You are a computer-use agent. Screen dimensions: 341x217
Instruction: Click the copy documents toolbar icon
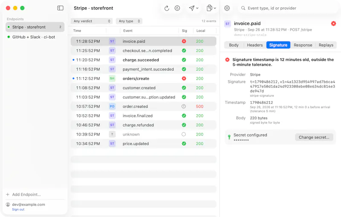tap(209, 8)
